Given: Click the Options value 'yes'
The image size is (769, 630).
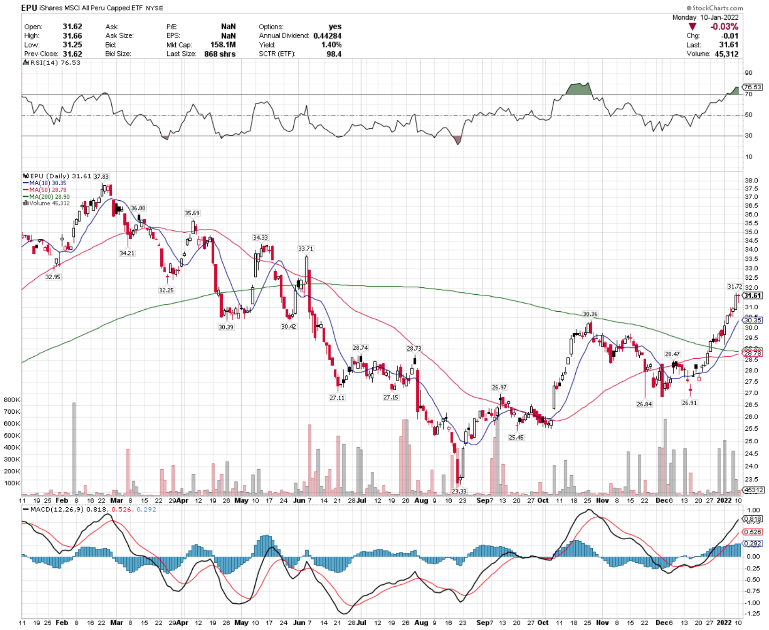Looking at the screenshot, I should click(x=335, y=27).
